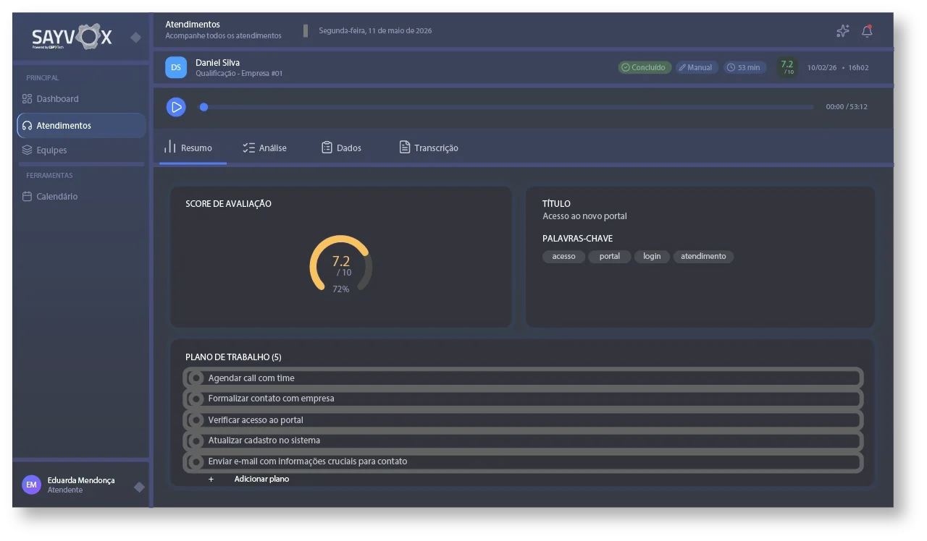Viewport: 927px width, 541px height.
Task: Click the 53 min duration badge
Action: tap(744, 67)
